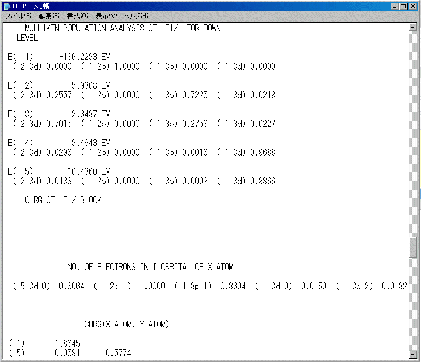The image size is (421, 362).
Task: Place cursor on the CHRG OF E1/ BLOCK line
Action: click(63, 200)
